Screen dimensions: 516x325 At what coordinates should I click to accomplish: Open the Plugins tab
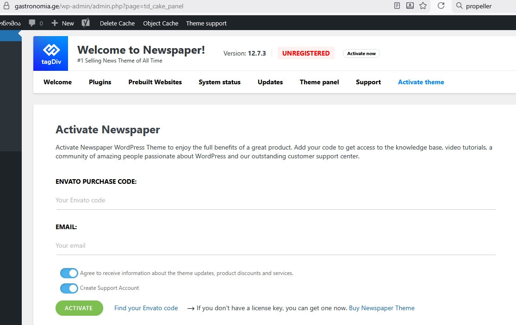click(x=100, y=82)
